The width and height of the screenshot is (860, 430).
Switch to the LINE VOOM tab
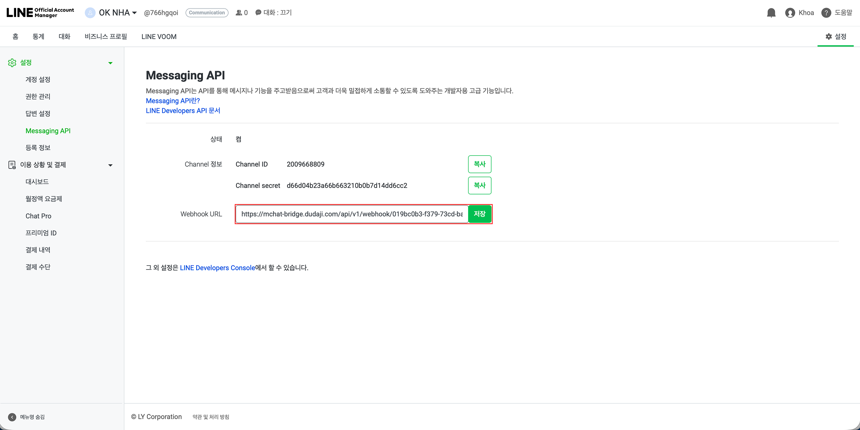159,36
